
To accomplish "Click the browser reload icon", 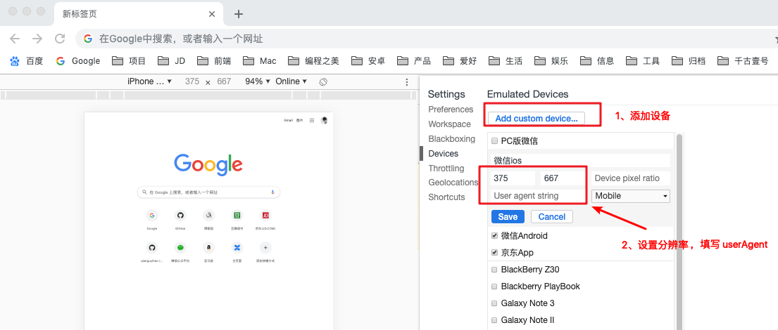I will pyautogui.click(x=60, y=39).
